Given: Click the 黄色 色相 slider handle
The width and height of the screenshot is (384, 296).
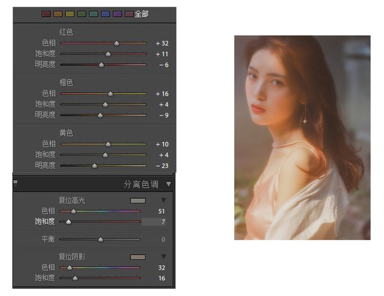Looking at the screenshot, I should point(108,144).
